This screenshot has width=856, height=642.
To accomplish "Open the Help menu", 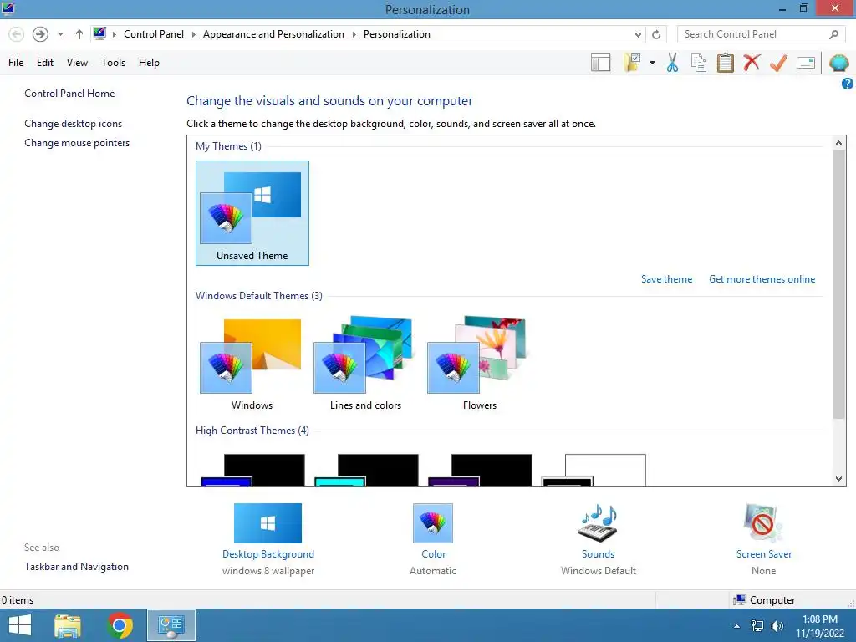I will click(149, 63).
